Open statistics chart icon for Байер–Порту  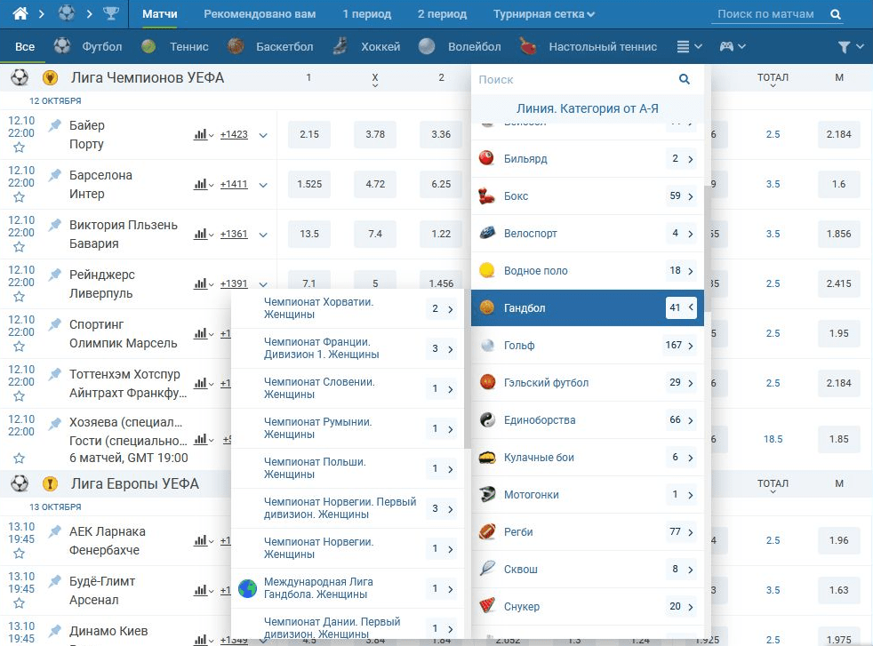coord(201,135)
